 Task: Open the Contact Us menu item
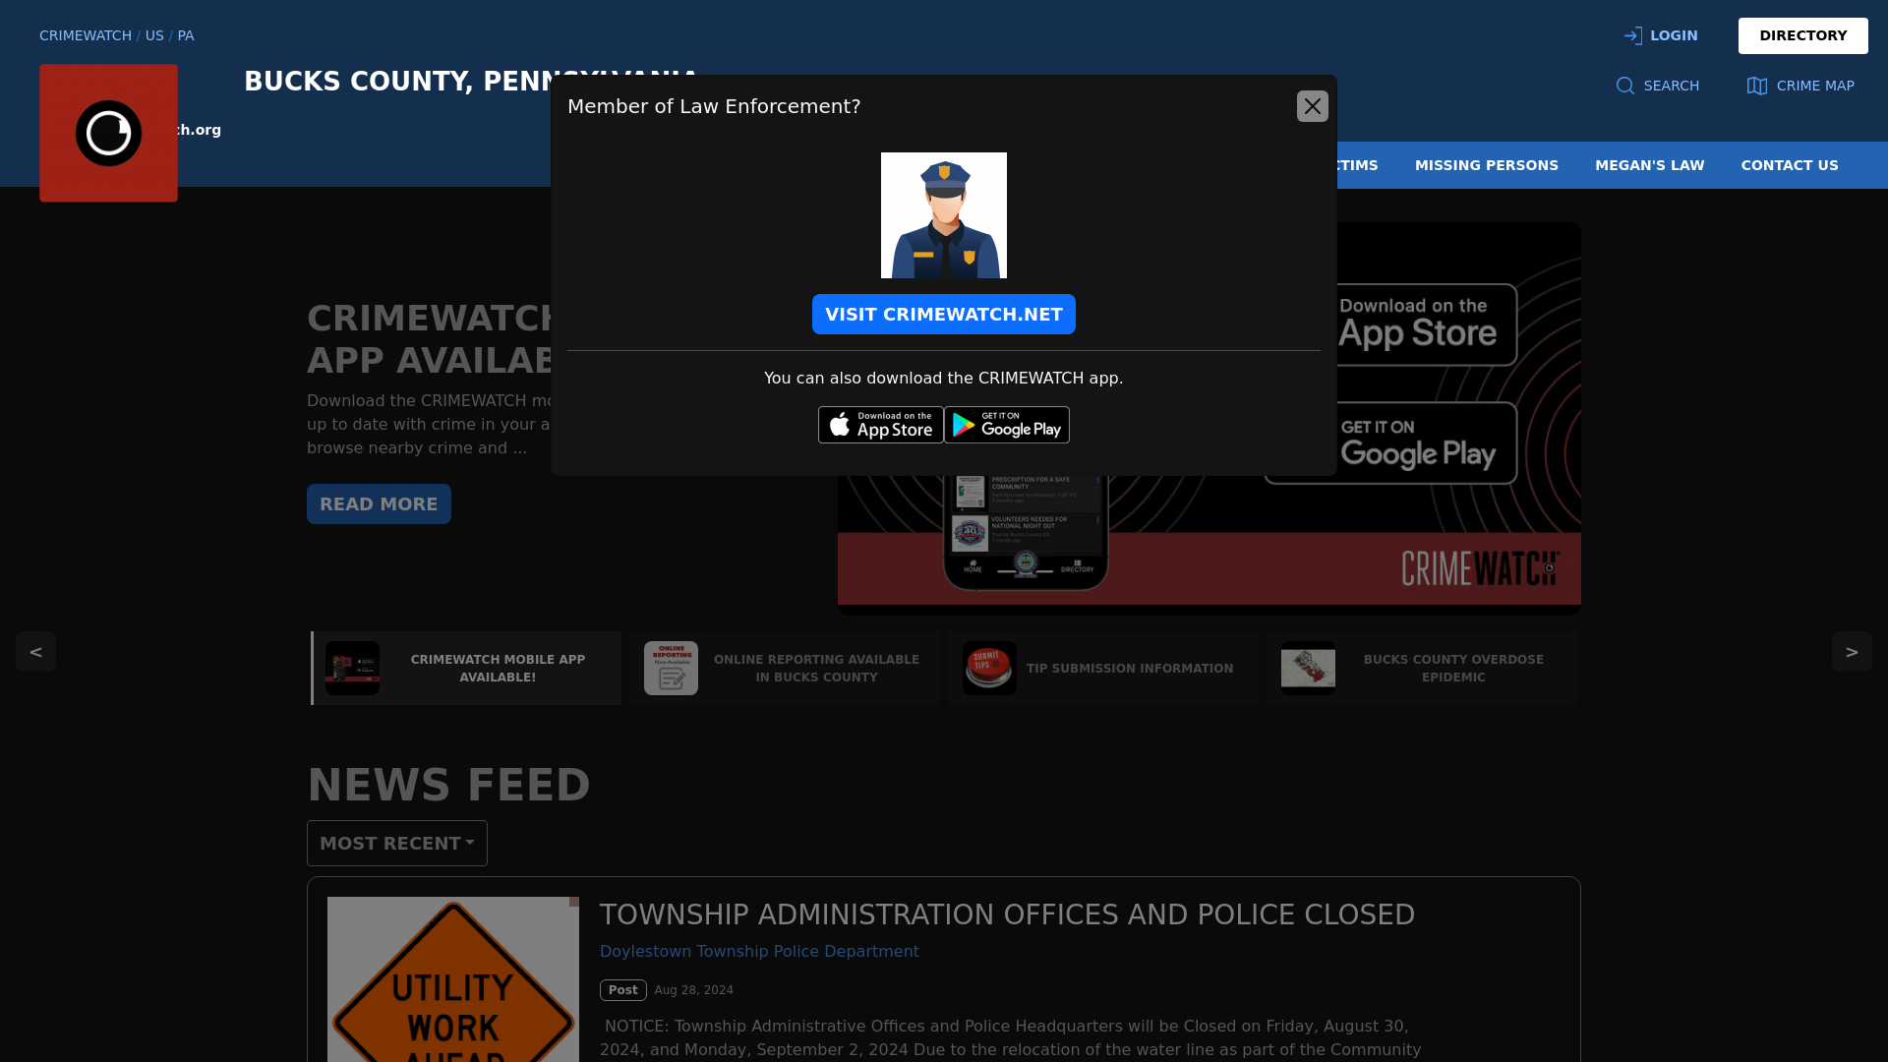tap(1790, 165)
